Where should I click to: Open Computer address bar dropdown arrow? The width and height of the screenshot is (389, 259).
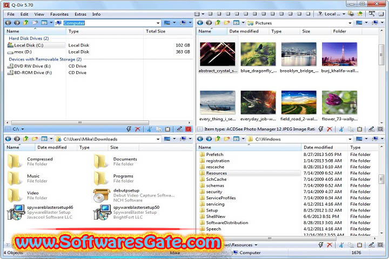pos(158,23)
